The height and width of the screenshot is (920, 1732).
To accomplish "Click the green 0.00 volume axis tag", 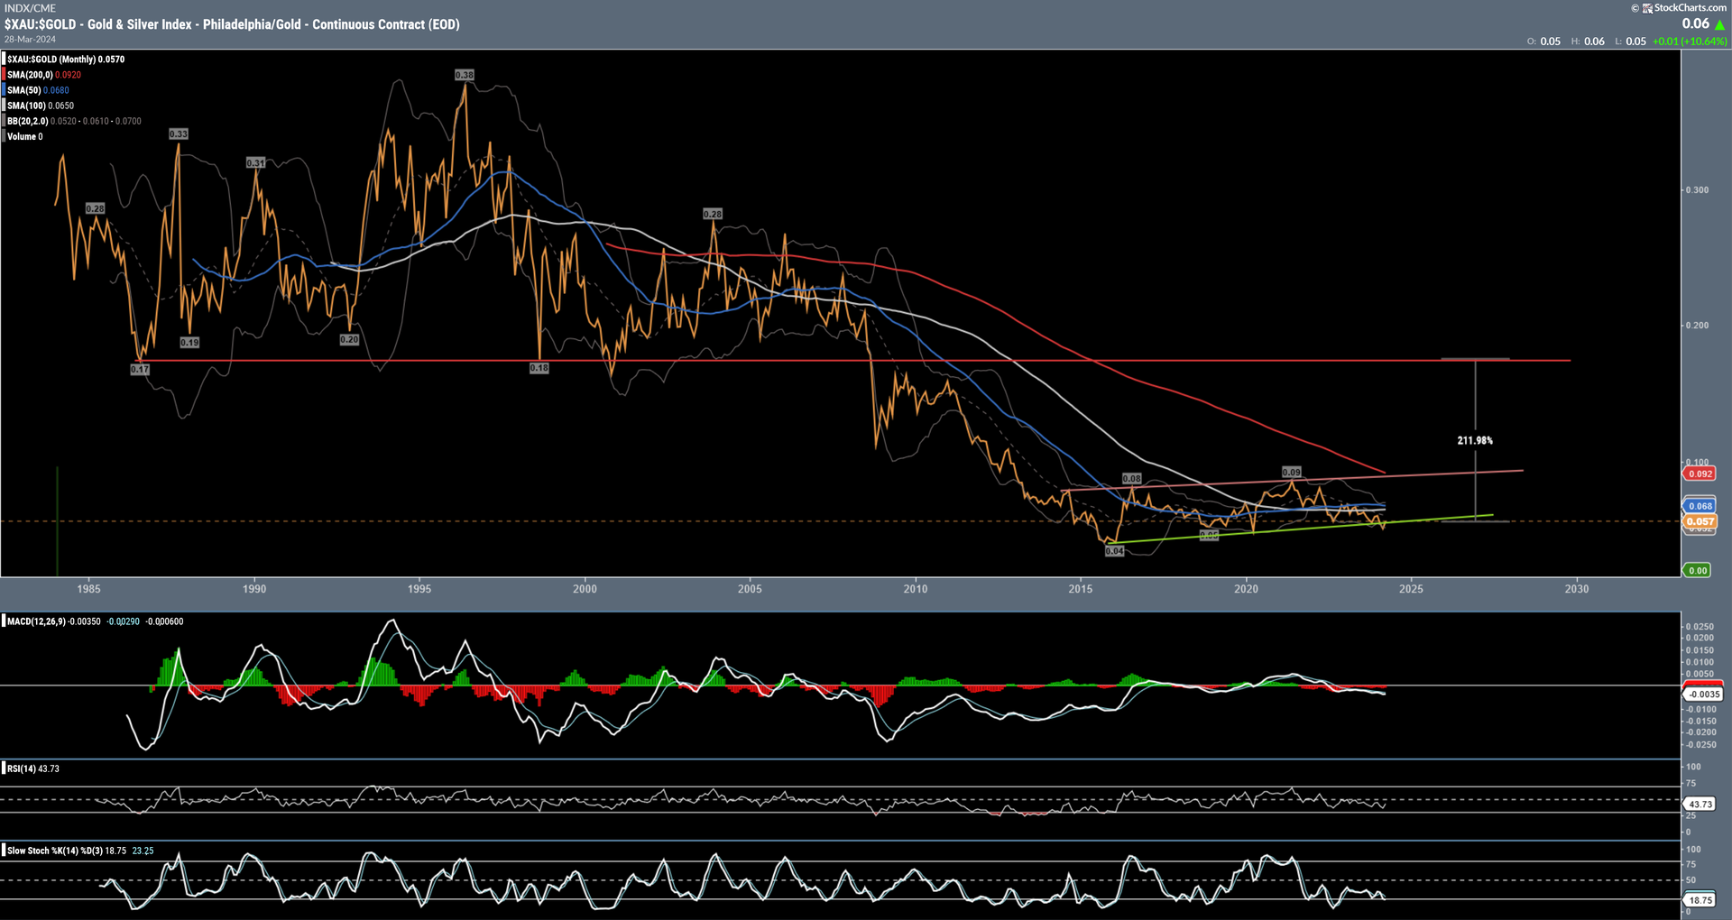I will [x=1698, y=570].
